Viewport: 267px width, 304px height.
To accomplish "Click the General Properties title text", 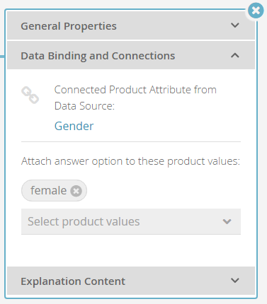I will [69, 26].
